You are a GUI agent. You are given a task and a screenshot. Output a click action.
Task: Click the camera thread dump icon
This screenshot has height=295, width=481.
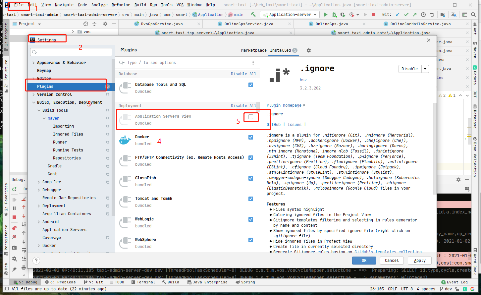pos(14,248)
